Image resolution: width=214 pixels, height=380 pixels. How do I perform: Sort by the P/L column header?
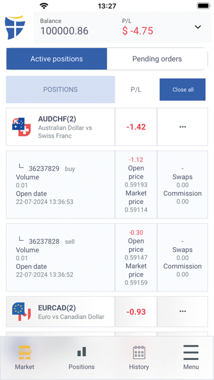click(136, 90)
